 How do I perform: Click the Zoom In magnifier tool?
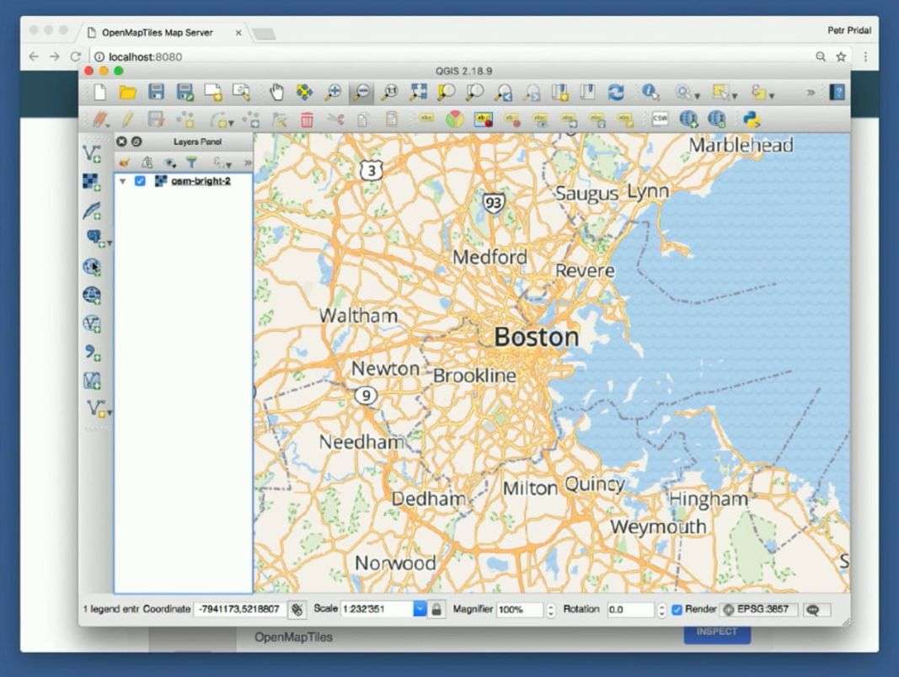(334, 93)
